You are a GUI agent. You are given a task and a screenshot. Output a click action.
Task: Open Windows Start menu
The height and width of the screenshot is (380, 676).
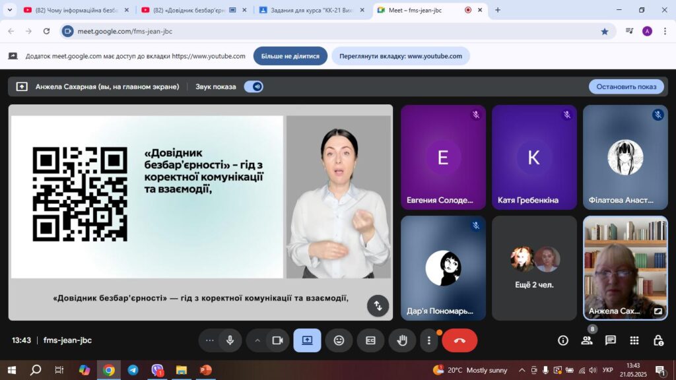(x=12, y=370)
